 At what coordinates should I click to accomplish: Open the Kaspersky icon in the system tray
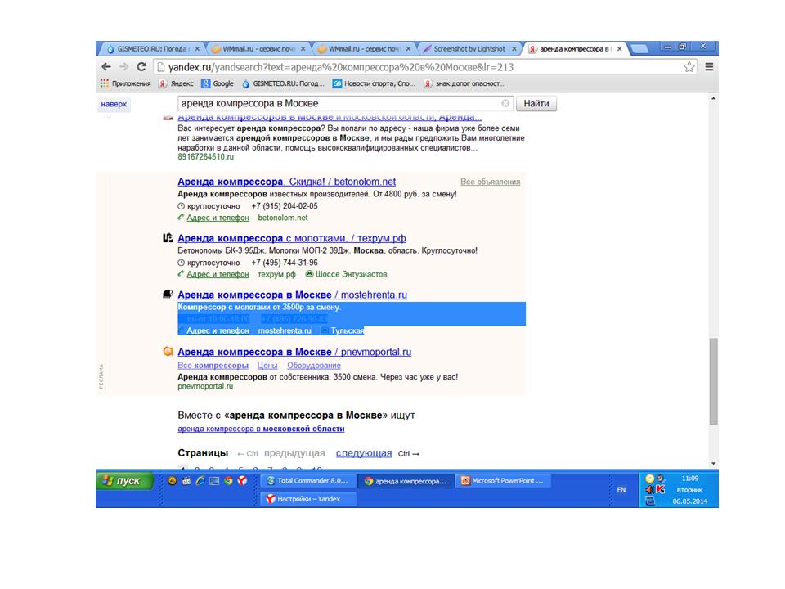pyautogui.click(x=661, y=489)
